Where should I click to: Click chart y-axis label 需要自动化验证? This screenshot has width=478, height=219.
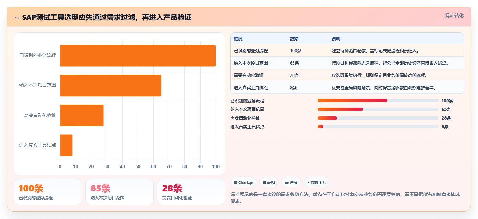click(40, 115)
